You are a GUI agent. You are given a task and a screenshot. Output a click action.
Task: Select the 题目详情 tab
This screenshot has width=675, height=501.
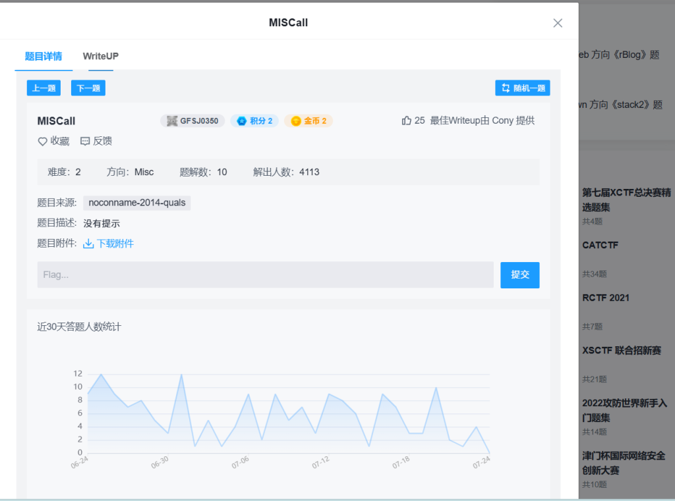[44, 56]
